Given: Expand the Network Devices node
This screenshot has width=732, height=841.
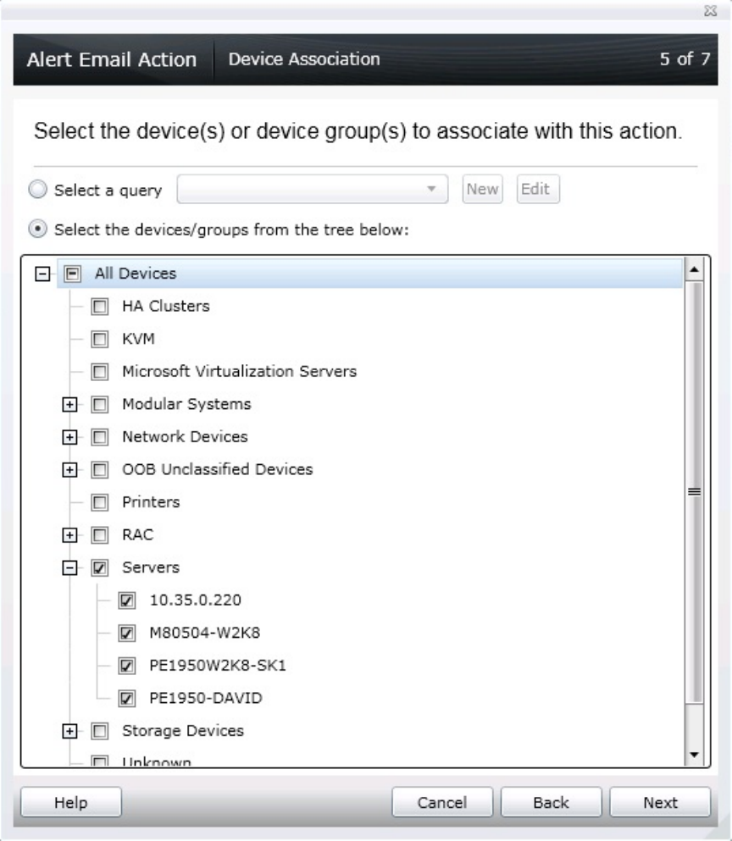Looking at the screenshot, I should (69, 437).
